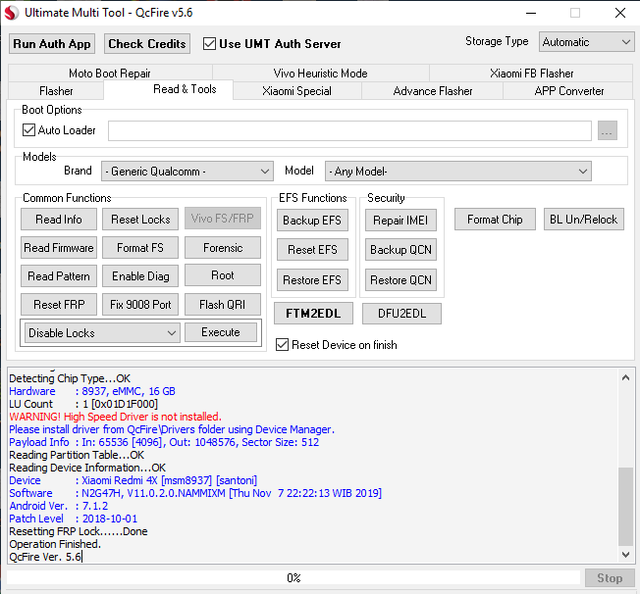Click Check Credits button
Screen dimensions: 640x594
tap(147, 44)
